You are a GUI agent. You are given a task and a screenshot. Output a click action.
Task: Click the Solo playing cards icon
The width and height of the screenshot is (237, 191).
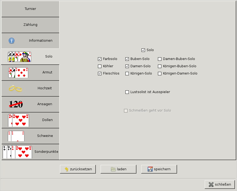(19, 56)
